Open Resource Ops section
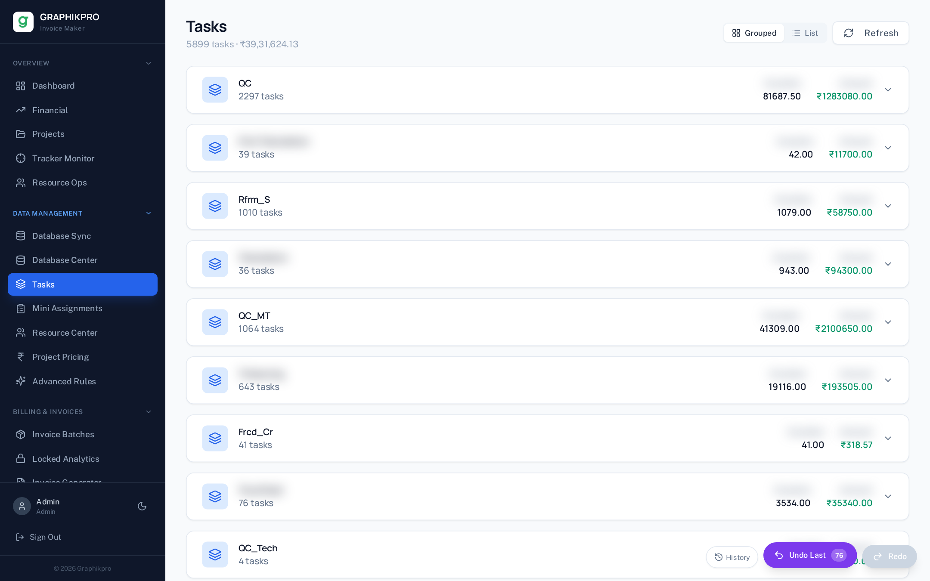 82,182
